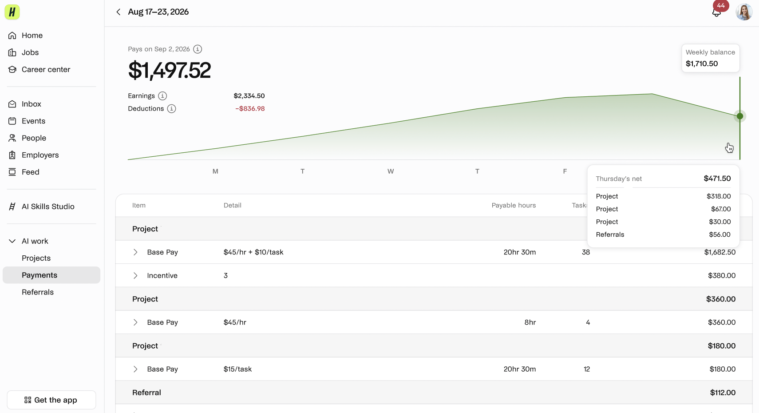Open notifications bell showing 44

[716, 12]
